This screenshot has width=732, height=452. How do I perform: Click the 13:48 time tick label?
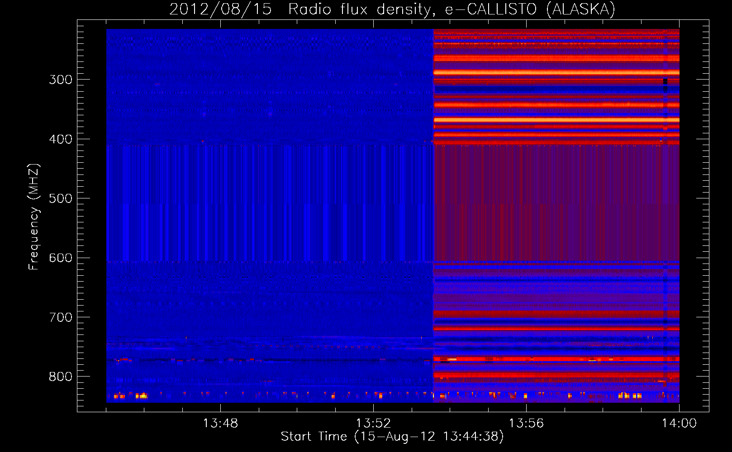tap(220, 424)
